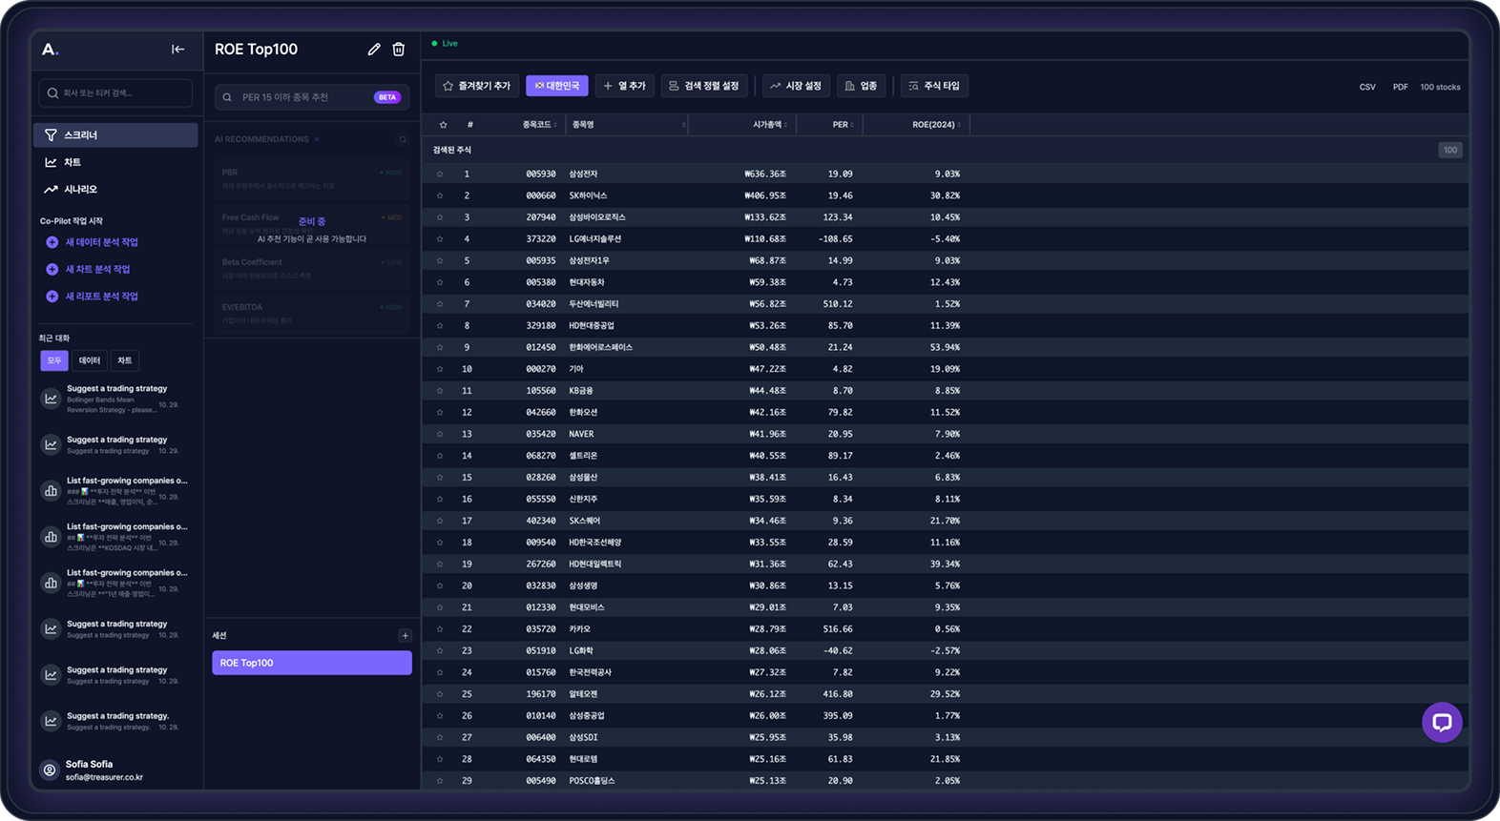
Task: Click the company or ticker search field
Action: point(115,93)
